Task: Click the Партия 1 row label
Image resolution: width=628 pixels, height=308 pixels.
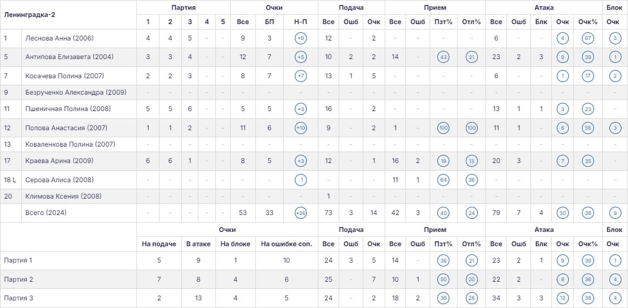Action: click(x=18, y=260)
